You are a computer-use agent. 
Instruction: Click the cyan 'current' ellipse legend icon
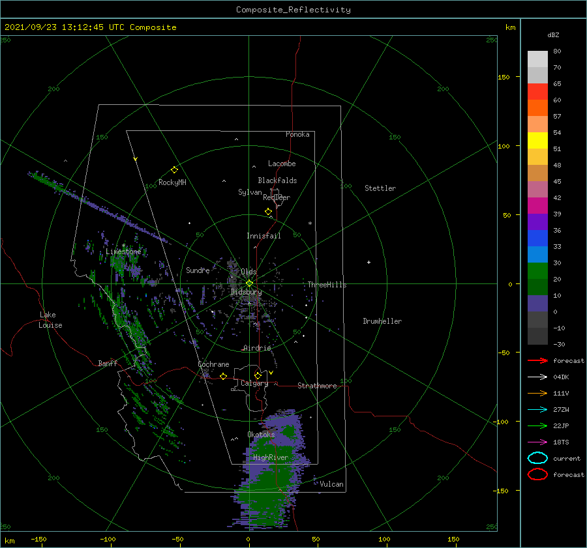pos(537,458)
